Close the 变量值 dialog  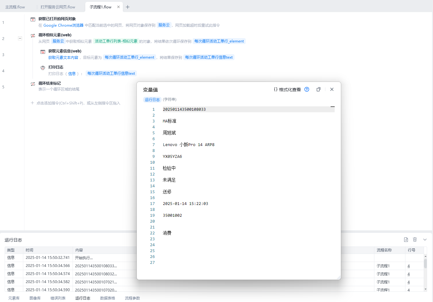332,89
